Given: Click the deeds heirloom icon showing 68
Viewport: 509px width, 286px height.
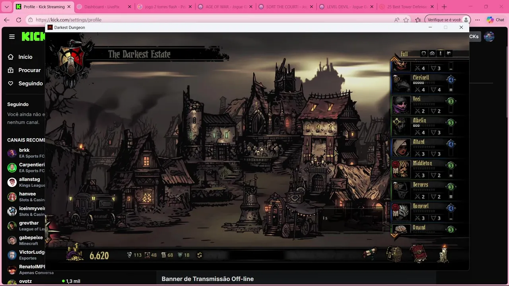Looking at the screenshot, I should click(163, 255).
